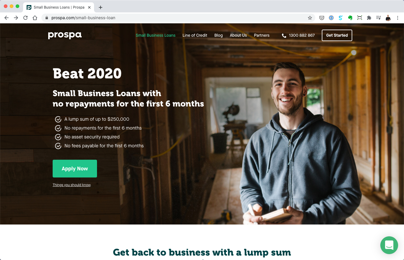The width and height of the screenshot is (404, 260).
Task: Reload the page with the refresh icon
Action: (25, 18)
